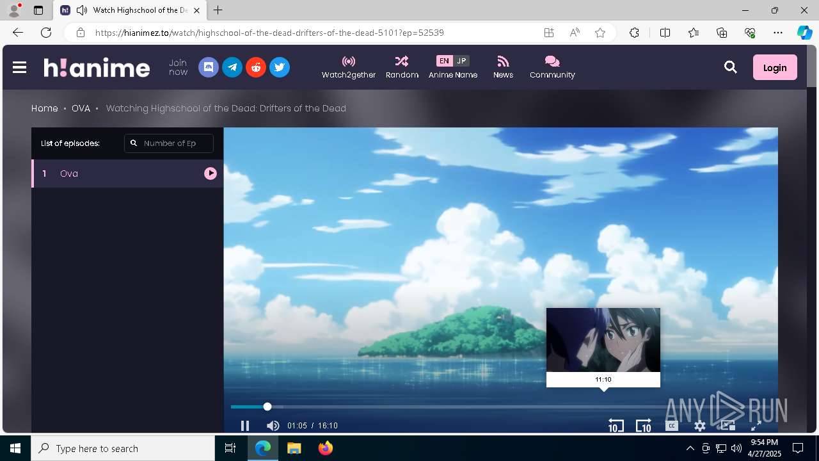Open the Copilot sidebar
Viewport: 819px width, 461px height.
click(805, 33)
